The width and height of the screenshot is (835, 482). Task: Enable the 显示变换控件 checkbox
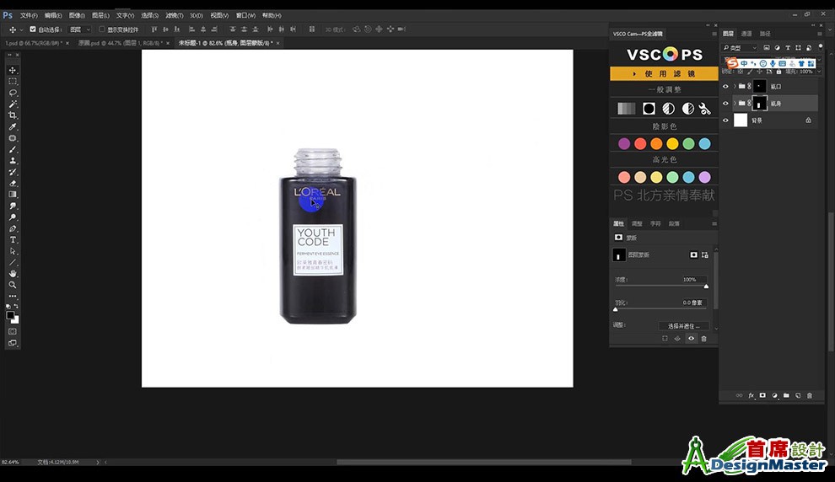[x=102, y=29]
